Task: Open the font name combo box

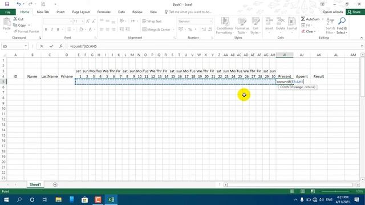Action: [x=58, y=22]
